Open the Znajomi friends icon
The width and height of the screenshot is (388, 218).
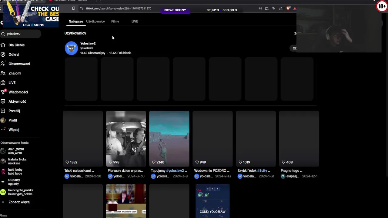(x=3, y=73)
